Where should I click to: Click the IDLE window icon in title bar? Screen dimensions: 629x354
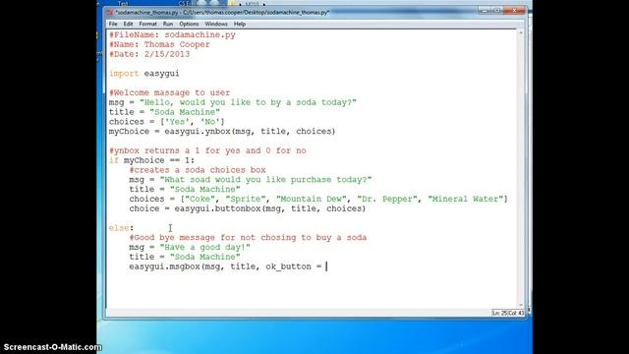pyautogui.click(x=110, y=13)
